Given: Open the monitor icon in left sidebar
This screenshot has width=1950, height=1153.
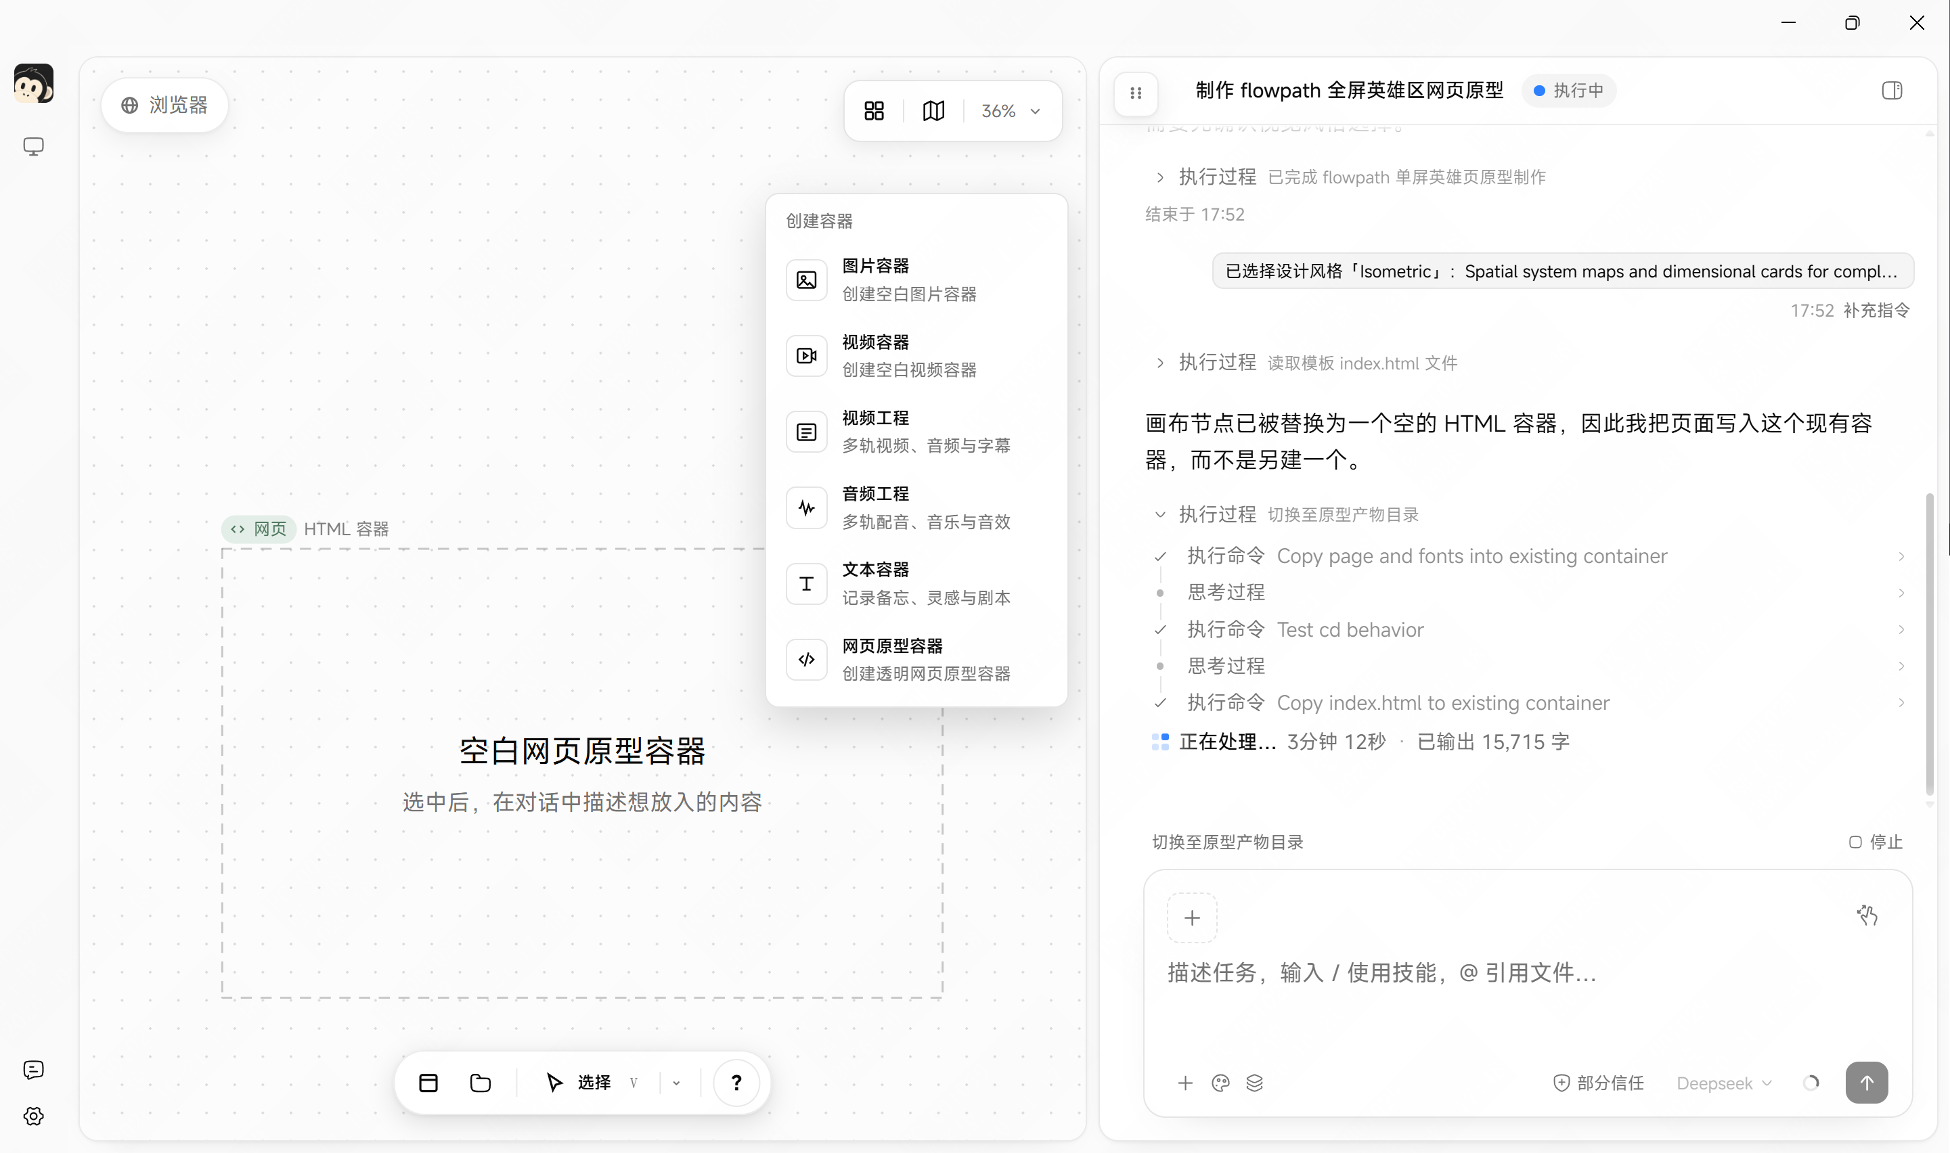Looking at the screenshot, I should [x=33, y=146].
